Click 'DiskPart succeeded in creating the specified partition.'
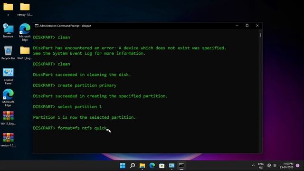The height and width of the screenshot is (171, 304). point(100,96)
